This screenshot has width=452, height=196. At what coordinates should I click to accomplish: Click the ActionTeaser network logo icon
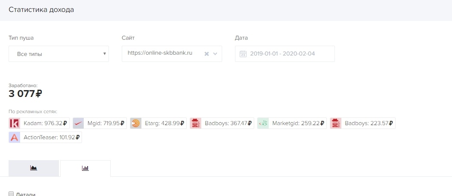(x=15, y=137)
